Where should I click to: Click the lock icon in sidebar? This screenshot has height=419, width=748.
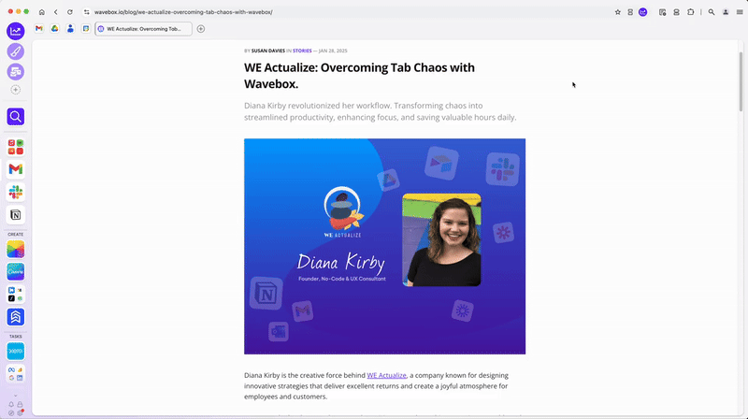pyautogui.click(x=20, y=405)
